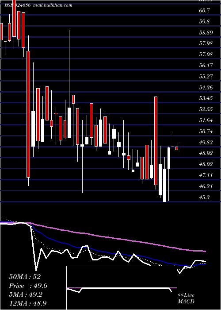
Task: Click the last small red candlestick
Action: pyautogui.click(x=177, y=148)
